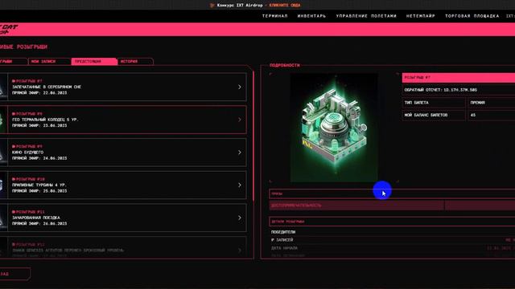Image resolution: width=515 pixels, height=289 pixels.
Task: Open ТОРГОВАЯ ПЛОЩАДКА navigation link
Action: coord(472,16)
